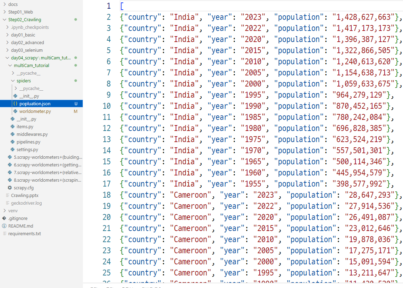Screen dimensions: 403x288
Task: Click the info icon beside README.md
Action: click(4, 226)
